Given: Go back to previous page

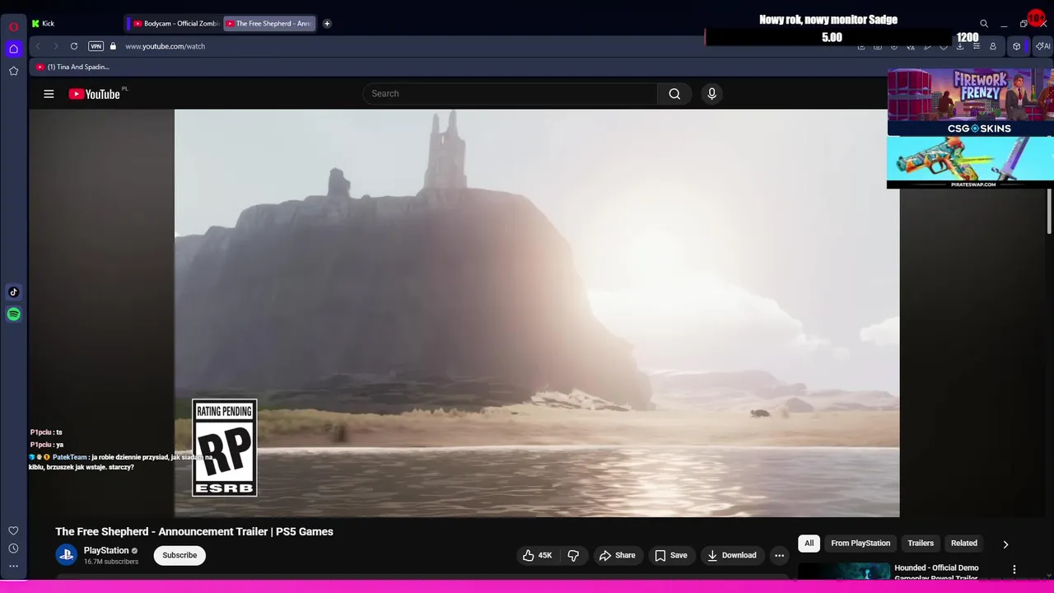Looking at the screenshot, I should coord(37,46).
